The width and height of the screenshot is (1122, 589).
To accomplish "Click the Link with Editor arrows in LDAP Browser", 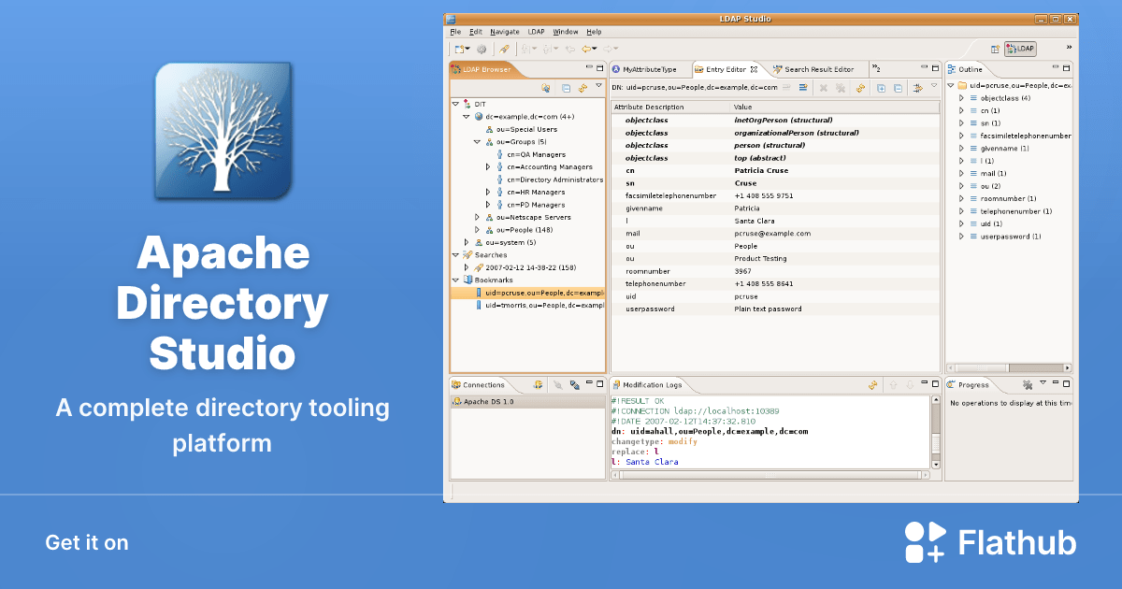I will tap(583, 87).
